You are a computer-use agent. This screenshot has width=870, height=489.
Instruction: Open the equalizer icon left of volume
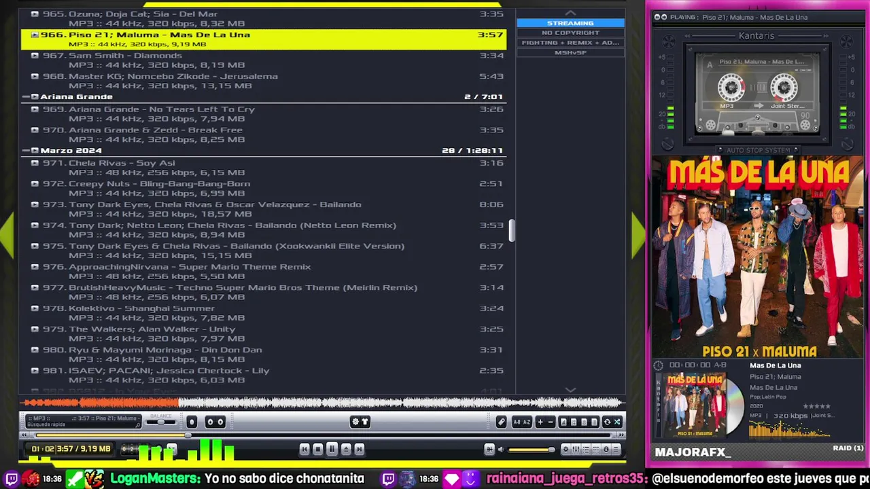pos(489,449)
